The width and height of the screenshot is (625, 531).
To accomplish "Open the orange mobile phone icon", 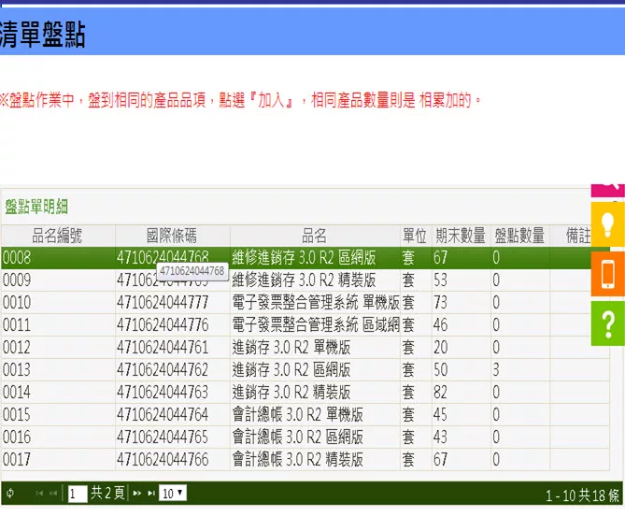I will (x=607, y=274).
